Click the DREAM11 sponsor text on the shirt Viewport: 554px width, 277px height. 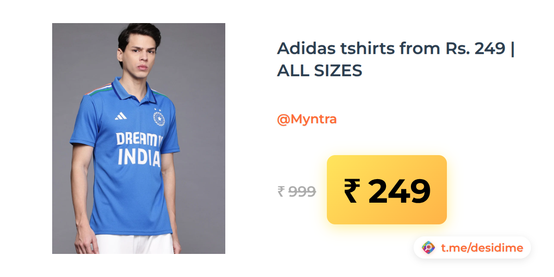(x=139, y=138)
